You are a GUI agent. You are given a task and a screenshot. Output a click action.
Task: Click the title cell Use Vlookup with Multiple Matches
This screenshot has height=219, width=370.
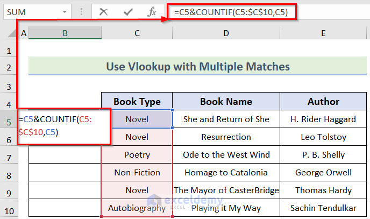[x=197, y=67]
